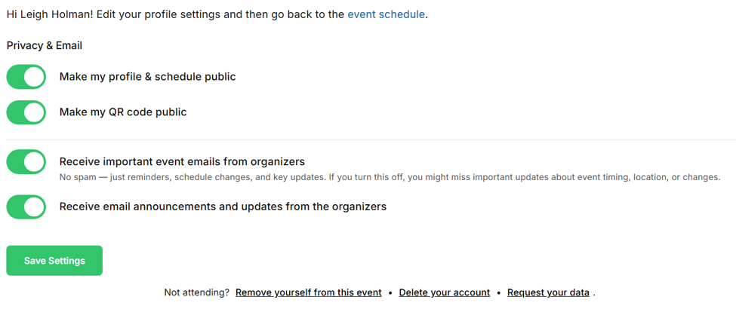The height and width of the screenshot is (312, 736).
Task: Open the event schedule link
Action: 386,14
